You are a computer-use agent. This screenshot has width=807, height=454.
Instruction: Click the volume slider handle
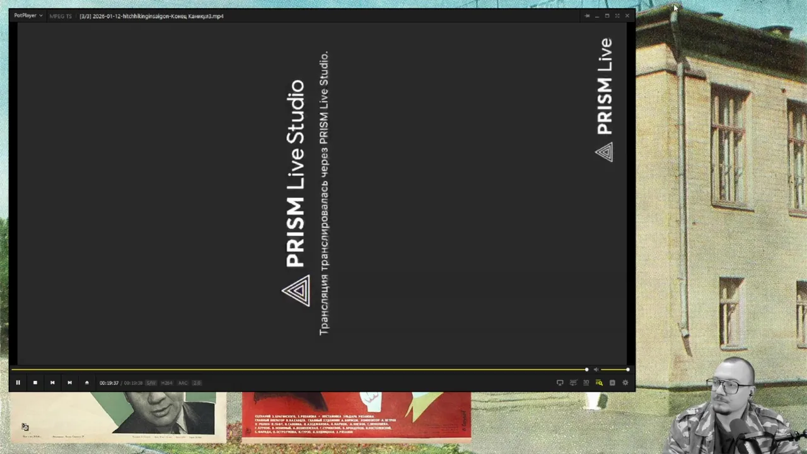(x=627, y=370)
